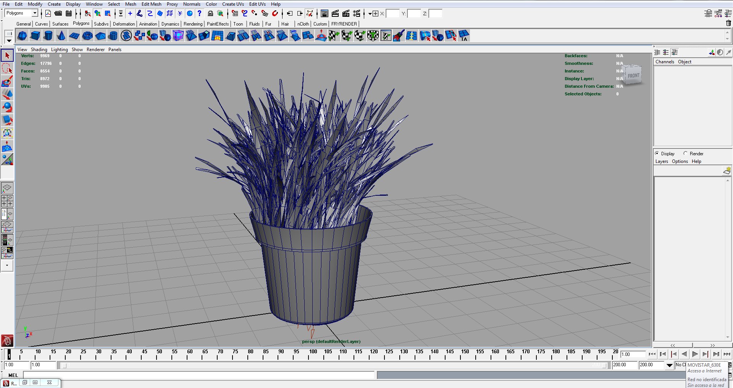Enable snap to curves icon
Viewport: 733px width, 388px height.
point(245,13)
